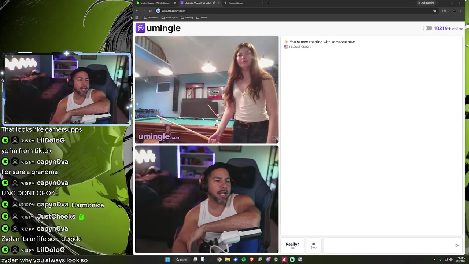Click the stranger's video feed
This screenshot has width=469, height=264.
(207, 89)
